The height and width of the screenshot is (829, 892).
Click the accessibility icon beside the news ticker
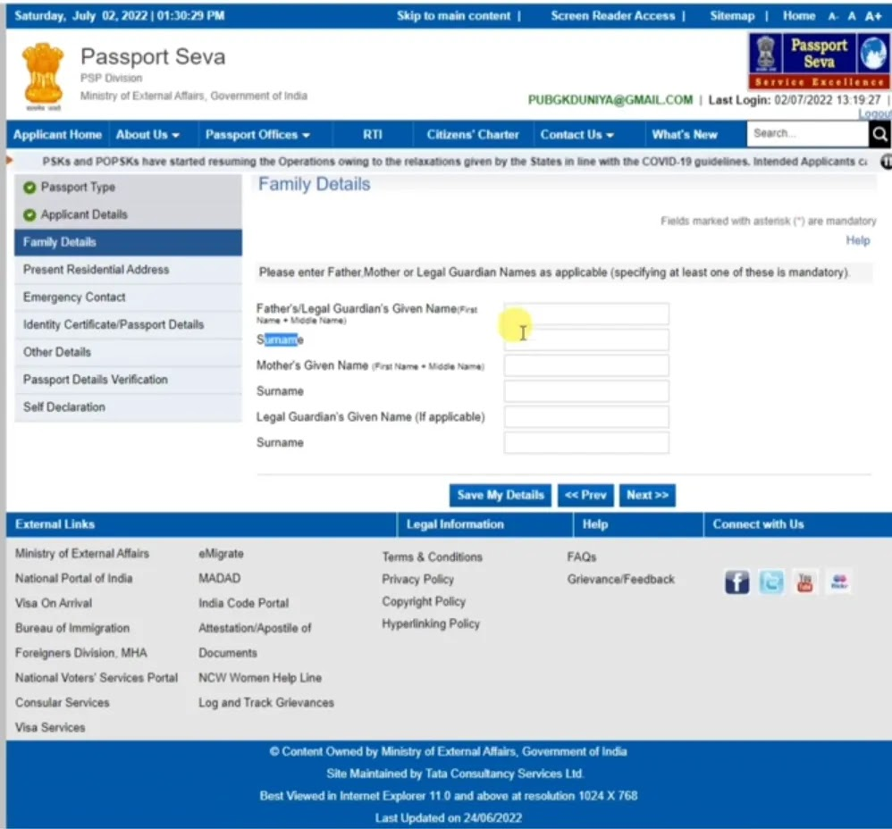[885, 161]
